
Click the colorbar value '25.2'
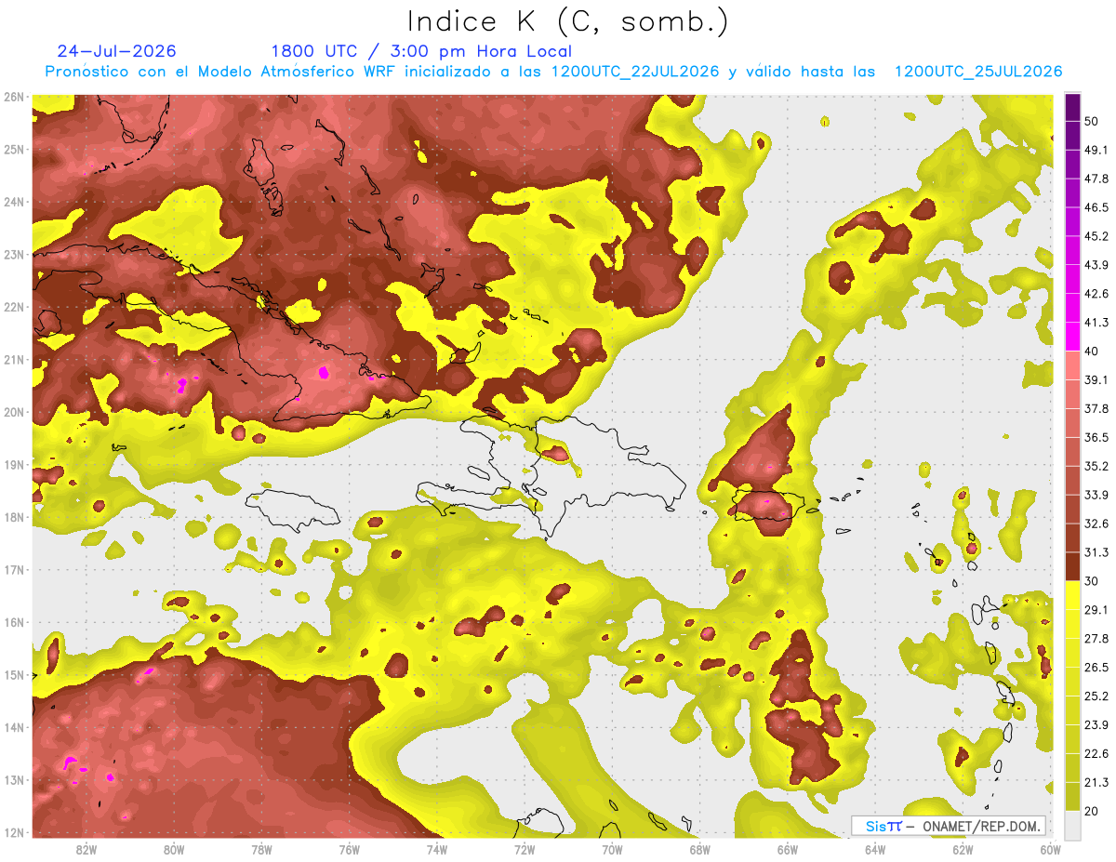click(1096, 696)
